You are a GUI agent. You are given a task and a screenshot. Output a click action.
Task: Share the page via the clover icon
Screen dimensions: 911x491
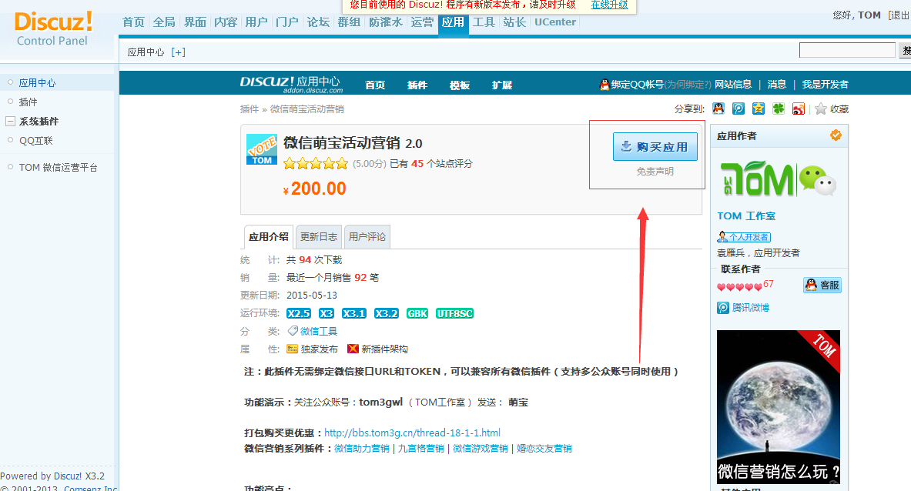click(x=778, y=109)
